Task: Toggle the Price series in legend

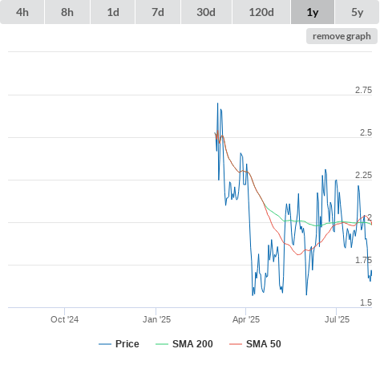Action: click(x=127, y=344)
